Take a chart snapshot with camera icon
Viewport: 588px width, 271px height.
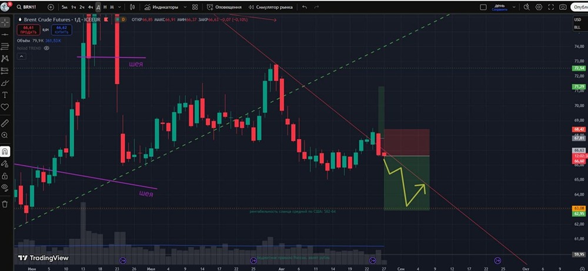point(563,7)
